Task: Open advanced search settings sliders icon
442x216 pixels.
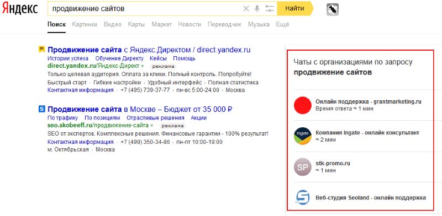Action: (270, 9)
